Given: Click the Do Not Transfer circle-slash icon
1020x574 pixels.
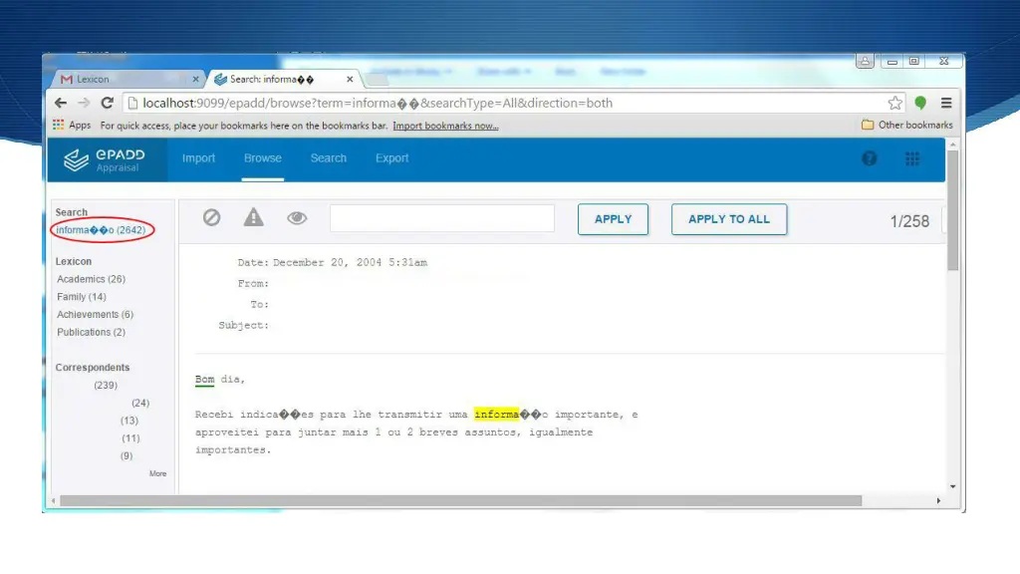Looking at the screenshot, I should pyautogui.click(x=211, y=218).
